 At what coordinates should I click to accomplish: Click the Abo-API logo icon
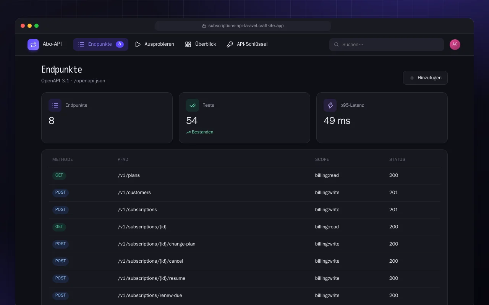point(33,45)
